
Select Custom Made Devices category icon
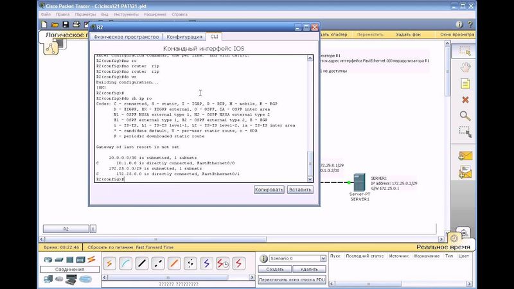click(x=71, y=279)
